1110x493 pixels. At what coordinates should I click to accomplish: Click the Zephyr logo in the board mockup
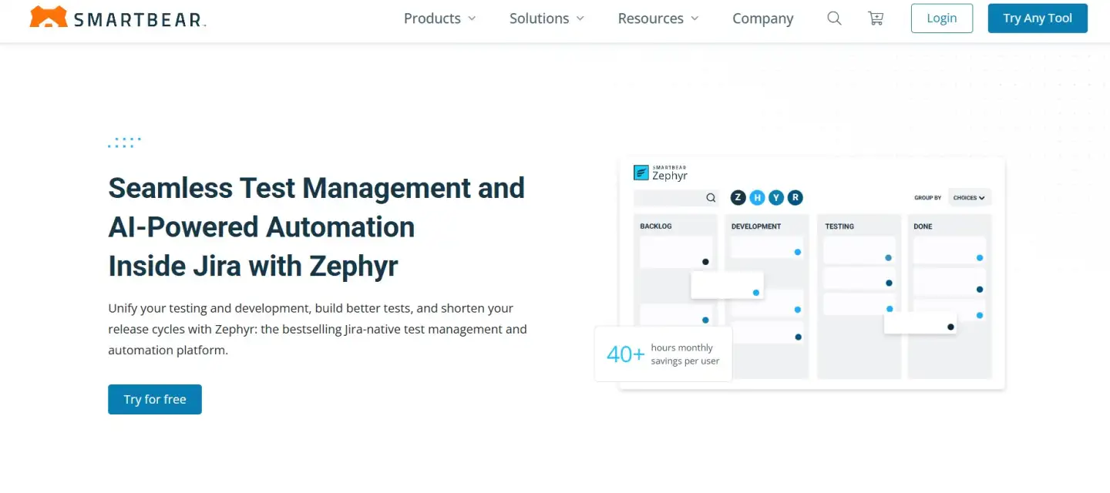tap(660, 173)
